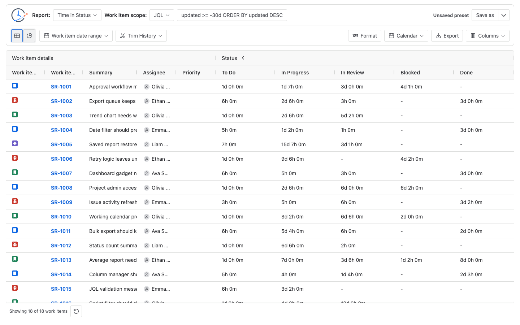This screenshot has height=325, width=520.
Task: Switch to table view icon
Action: tap(17, 36)
